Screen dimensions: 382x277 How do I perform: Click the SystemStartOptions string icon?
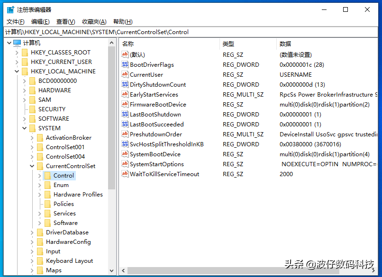[125, 164]
